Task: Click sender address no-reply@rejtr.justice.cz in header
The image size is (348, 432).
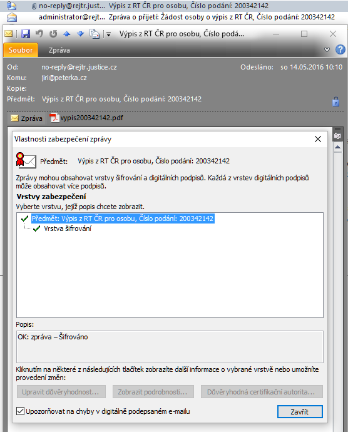Action: pyautogui.click(x=79, y=67)
